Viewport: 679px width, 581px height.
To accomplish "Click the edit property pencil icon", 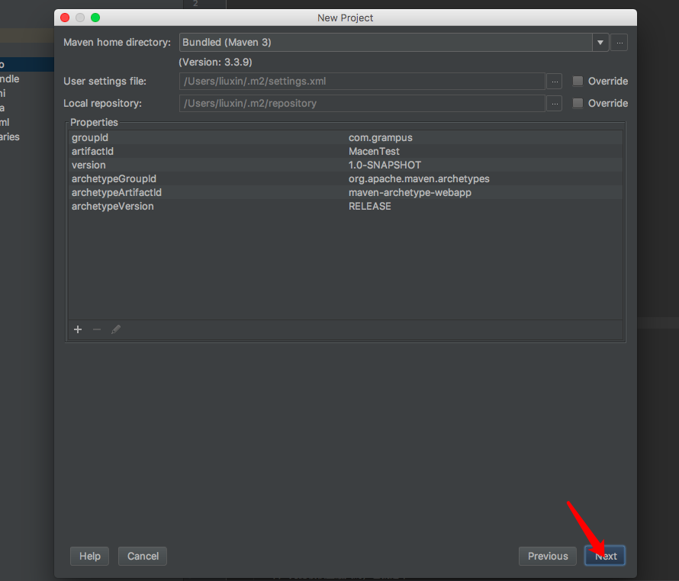I will (x=116, y=329).
